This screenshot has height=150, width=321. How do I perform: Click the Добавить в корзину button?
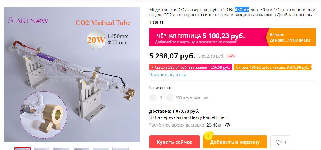[x=235, y=142]
